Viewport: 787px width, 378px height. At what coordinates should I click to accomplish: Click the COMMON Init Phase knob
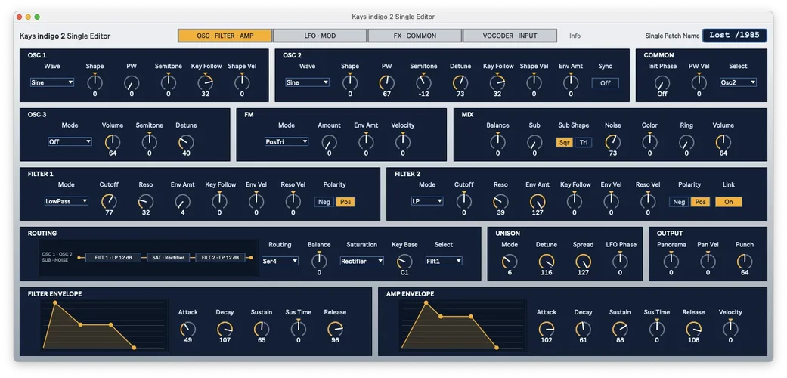tap(662, 82)
